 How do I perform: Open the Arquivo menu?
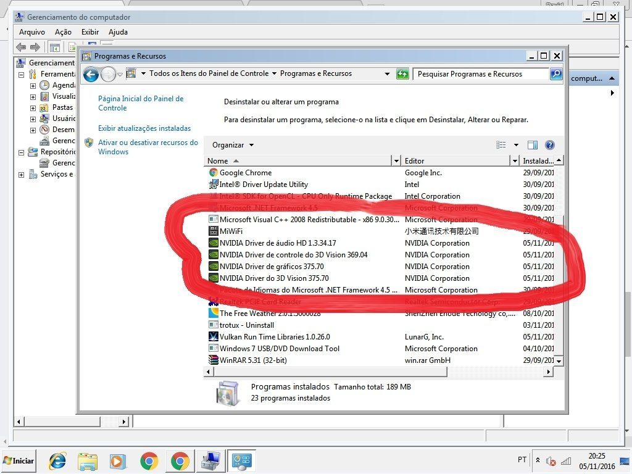[32, 32]
